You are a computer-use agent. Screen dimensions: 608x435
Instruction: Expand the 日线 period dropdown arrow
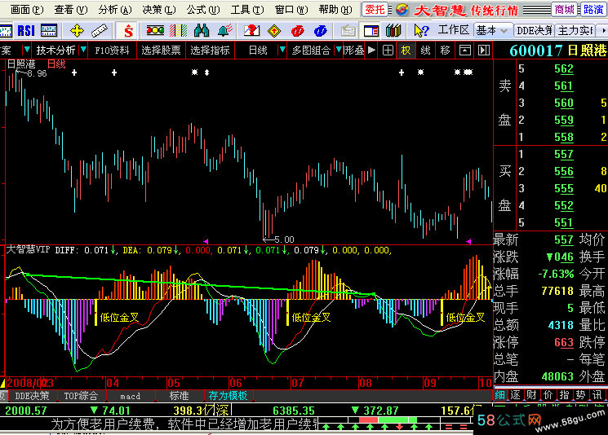(282, 50)
